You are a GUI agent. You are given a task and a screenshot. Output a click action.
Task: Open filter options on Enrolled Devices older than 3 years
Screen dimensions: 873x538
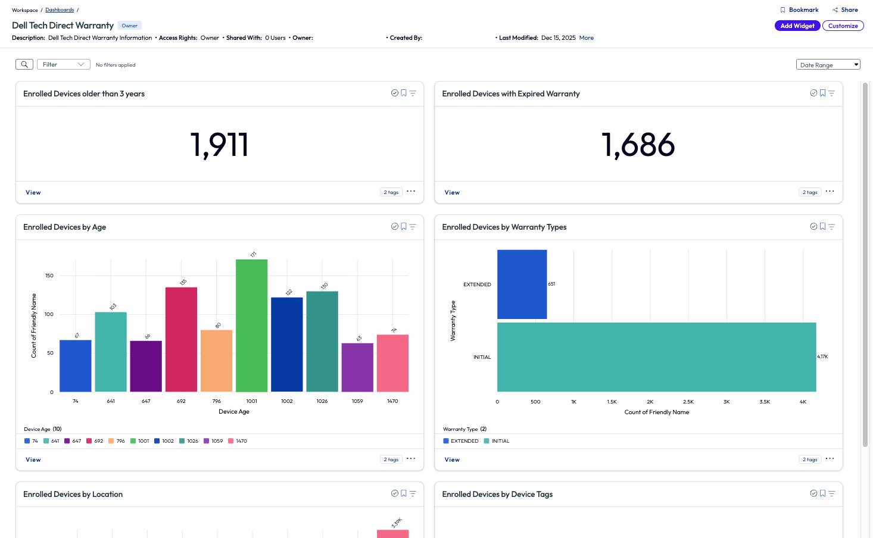413,93
